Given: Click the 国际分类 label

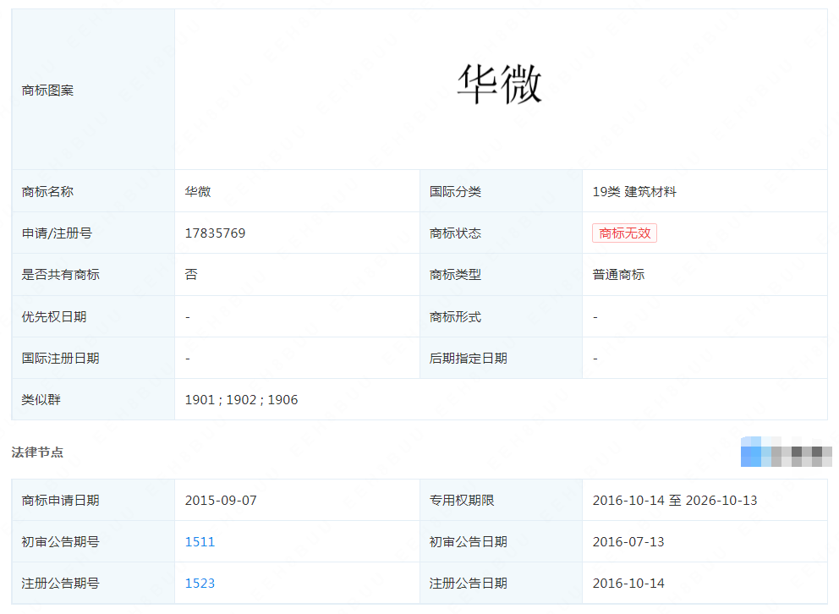Looking at the screenshot, I should 455,191.
